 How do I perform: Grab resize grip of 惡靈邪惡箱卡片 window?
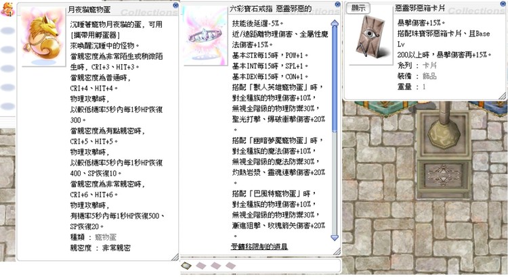[x=502, y=96]
